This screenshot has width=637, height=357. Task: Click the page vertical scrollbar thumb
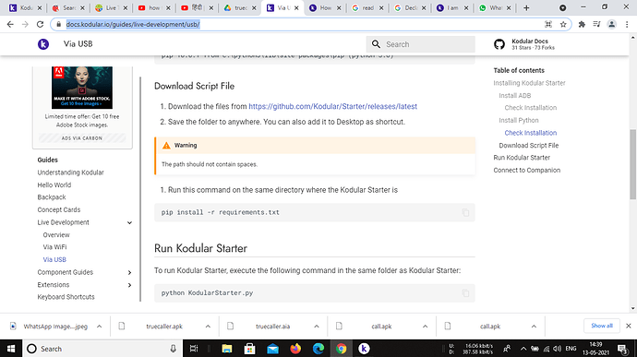click(633, 164)
